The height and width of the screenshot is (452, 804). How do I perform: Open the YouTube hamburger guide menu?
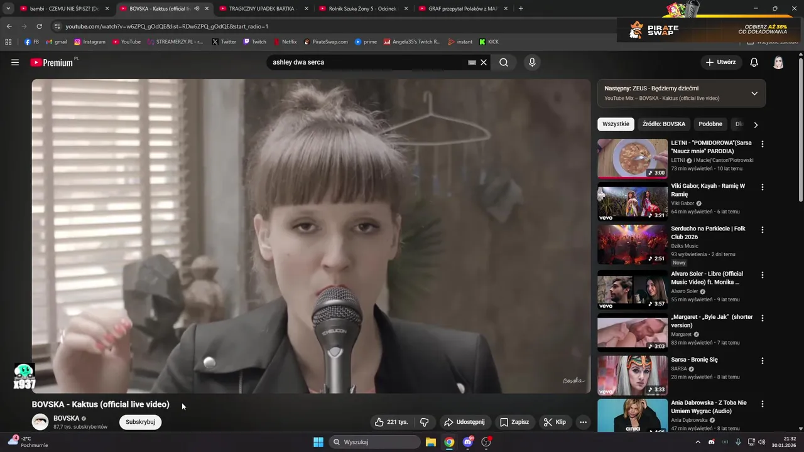(15, 62)
